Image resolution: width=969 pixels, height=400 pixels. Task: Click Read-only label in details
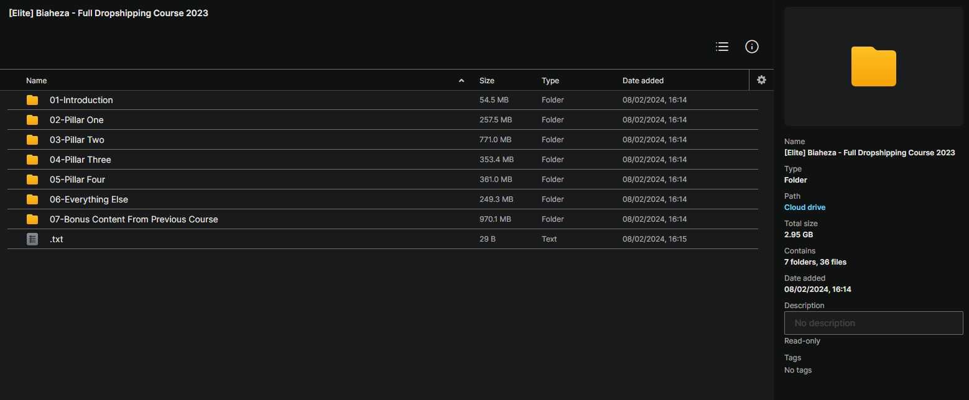click(x=802, y=341)
